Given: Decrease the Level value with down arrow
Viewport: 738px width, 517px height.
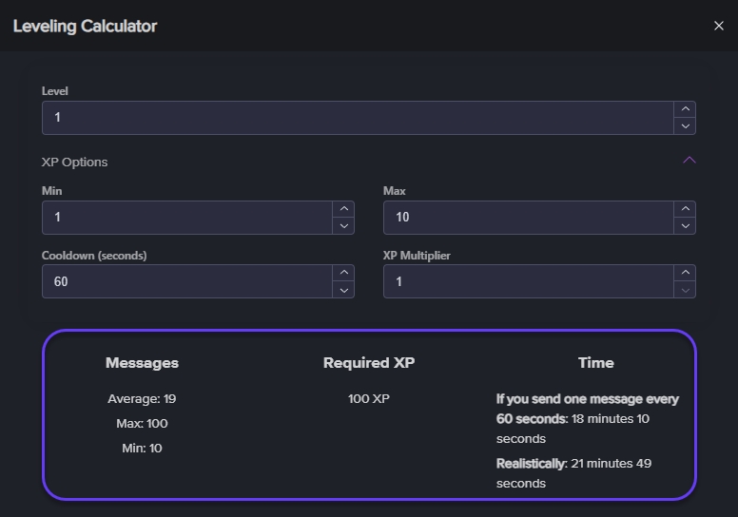Looking at the screenshot, I should (685, 125).
